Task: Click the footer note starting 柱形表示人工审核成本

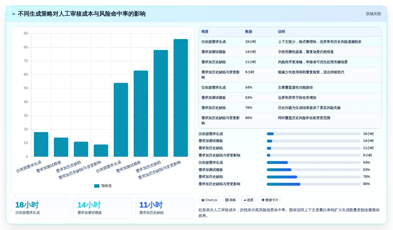Action: click(289, 213)
